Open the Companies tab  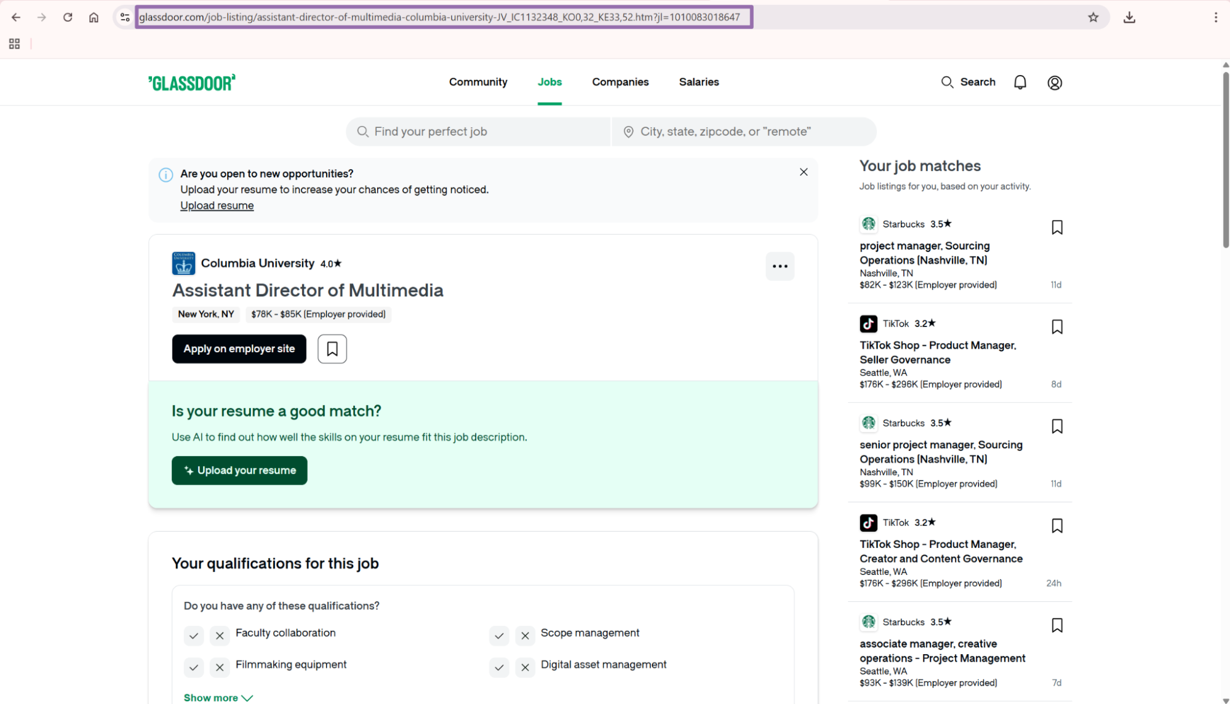click(620, 82)
